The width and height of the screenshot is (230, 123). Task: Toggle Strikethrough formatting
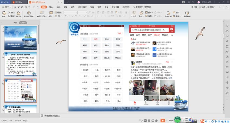coord(76,16)
